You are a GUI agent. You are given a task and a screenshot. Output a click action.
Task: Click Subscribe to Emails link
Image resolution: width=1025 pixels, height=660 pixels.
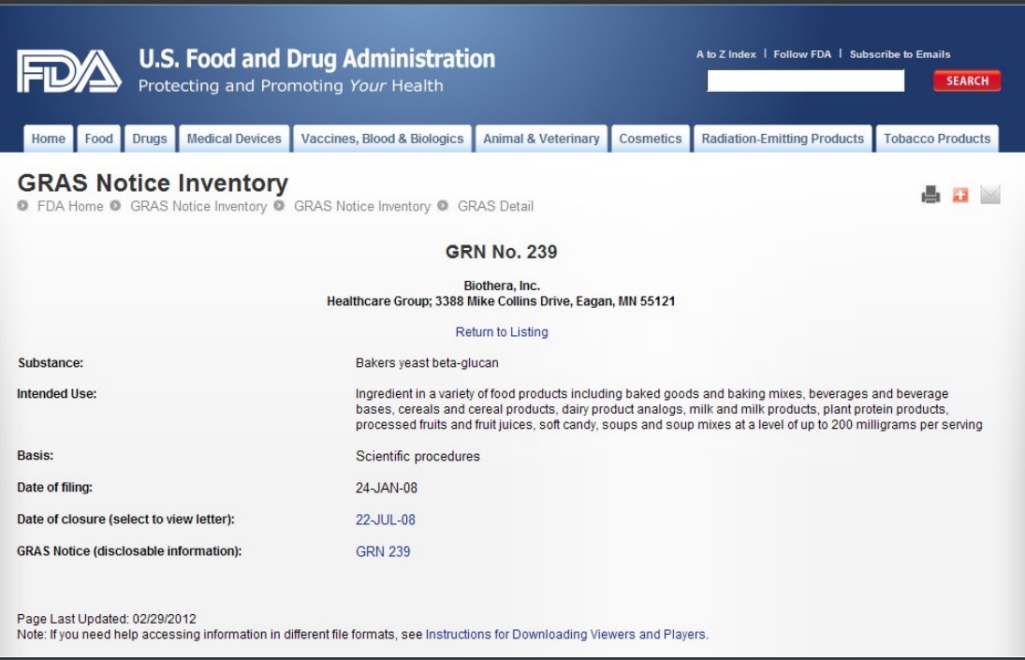click(900, 54)
